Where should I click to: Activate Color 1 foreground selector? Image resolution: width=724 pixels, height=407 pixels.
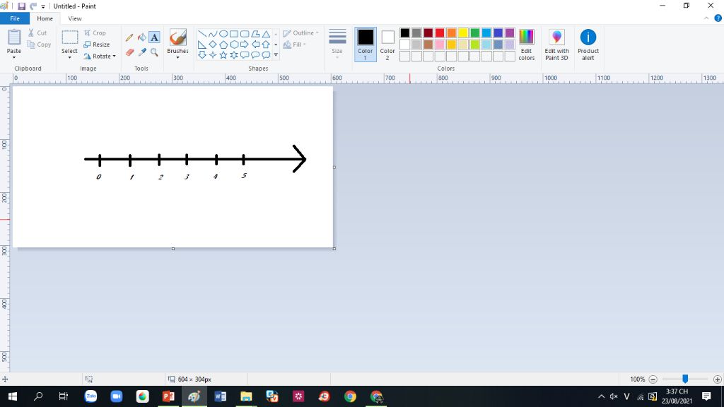coord(365,44)
